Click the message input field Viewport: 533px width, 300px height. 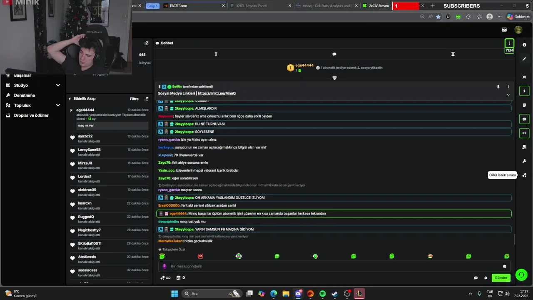tap(334, 266)
